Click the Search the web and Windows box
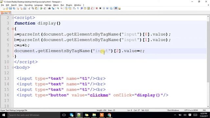This screenshot has width=210, height=118. (33, 115)
